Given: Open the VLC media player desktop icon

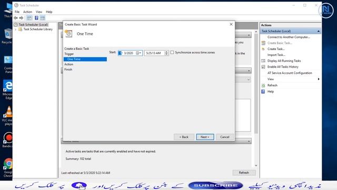Looking at the screenshot, I should pos(8,116).
